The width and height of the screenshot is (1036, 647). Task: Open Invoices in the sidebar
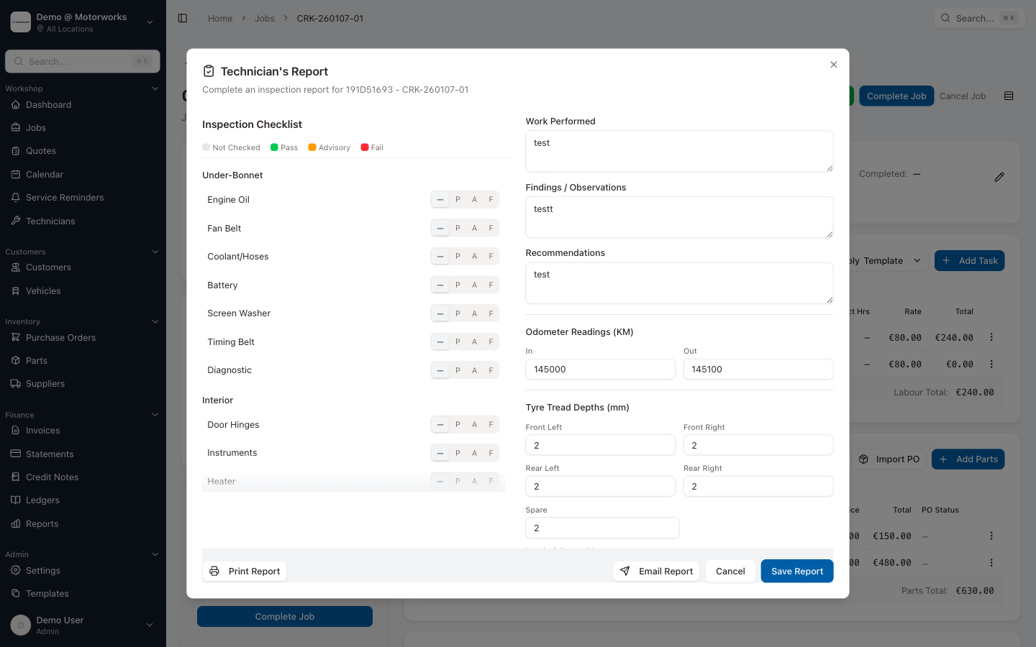pos(42,431)
